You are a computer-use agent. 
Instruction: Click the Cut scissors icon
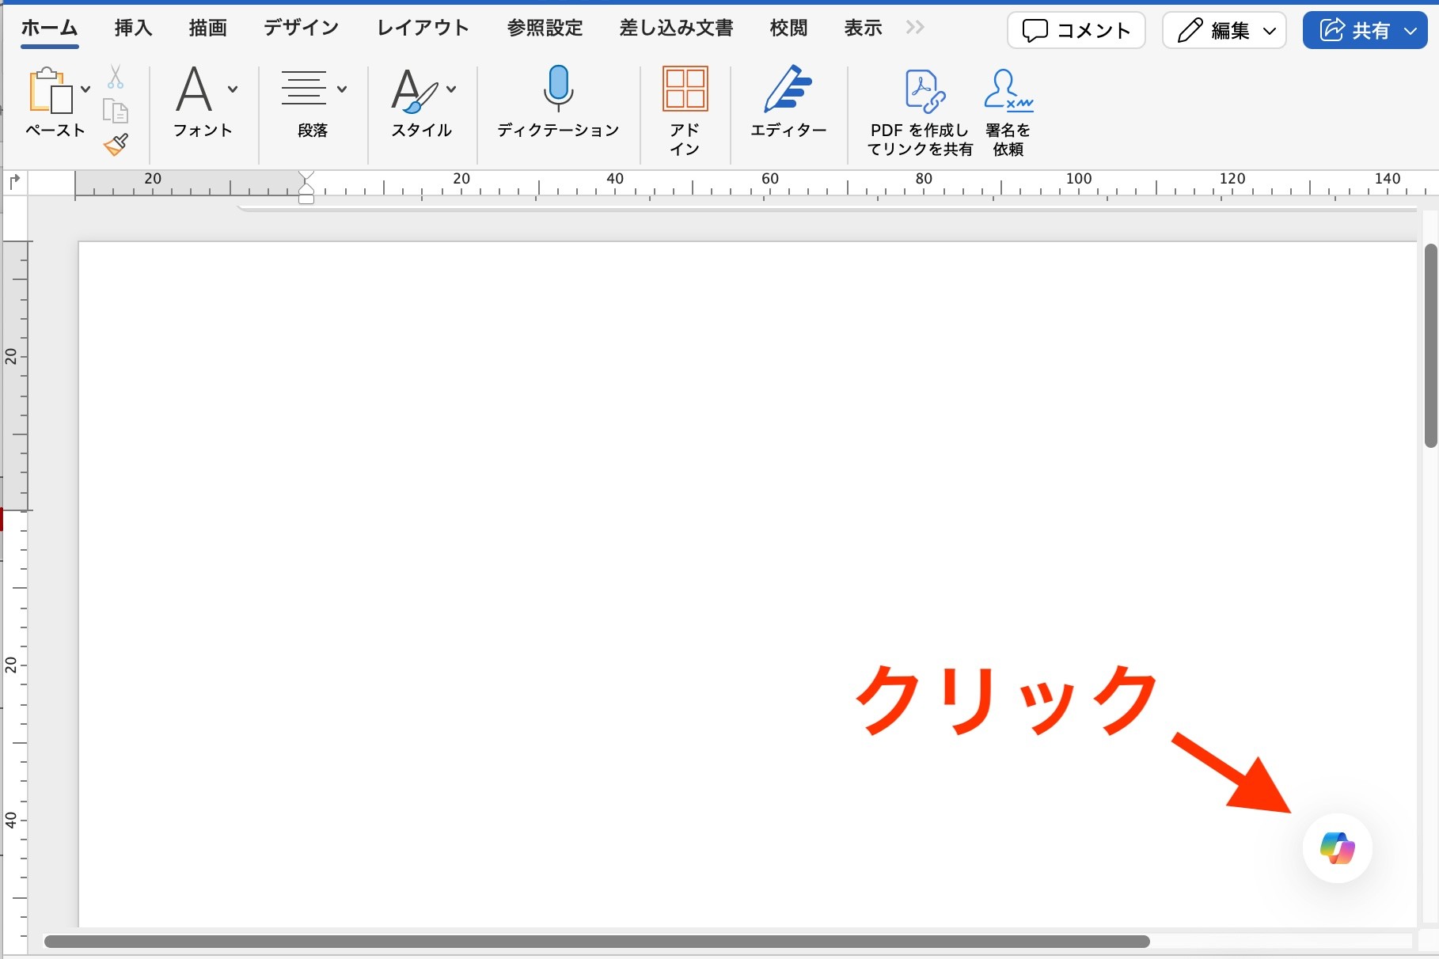point(116,77)
